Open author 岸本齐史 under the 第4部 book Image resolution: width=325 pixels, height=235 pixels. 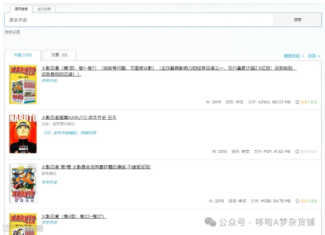pyautogui.click(x=49, y=223)
